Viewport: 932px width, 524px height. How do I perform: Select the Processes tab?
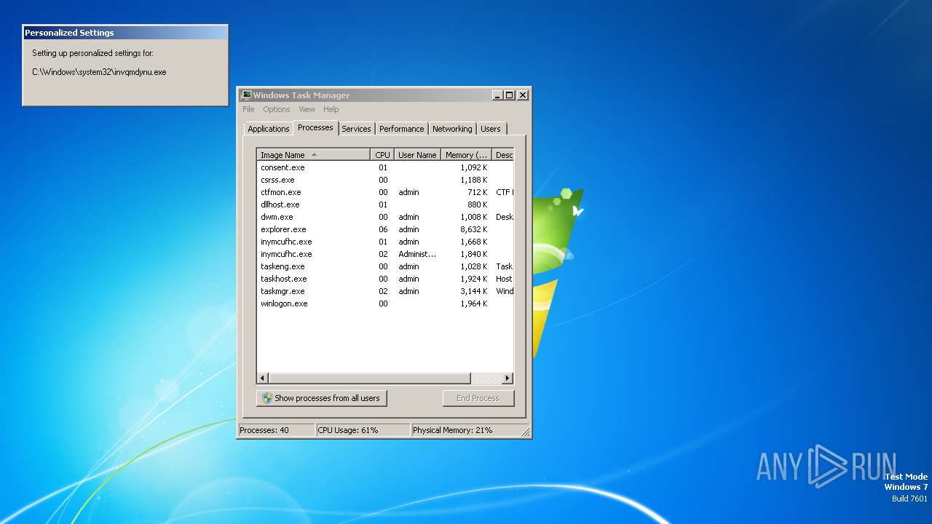point(315,127)
